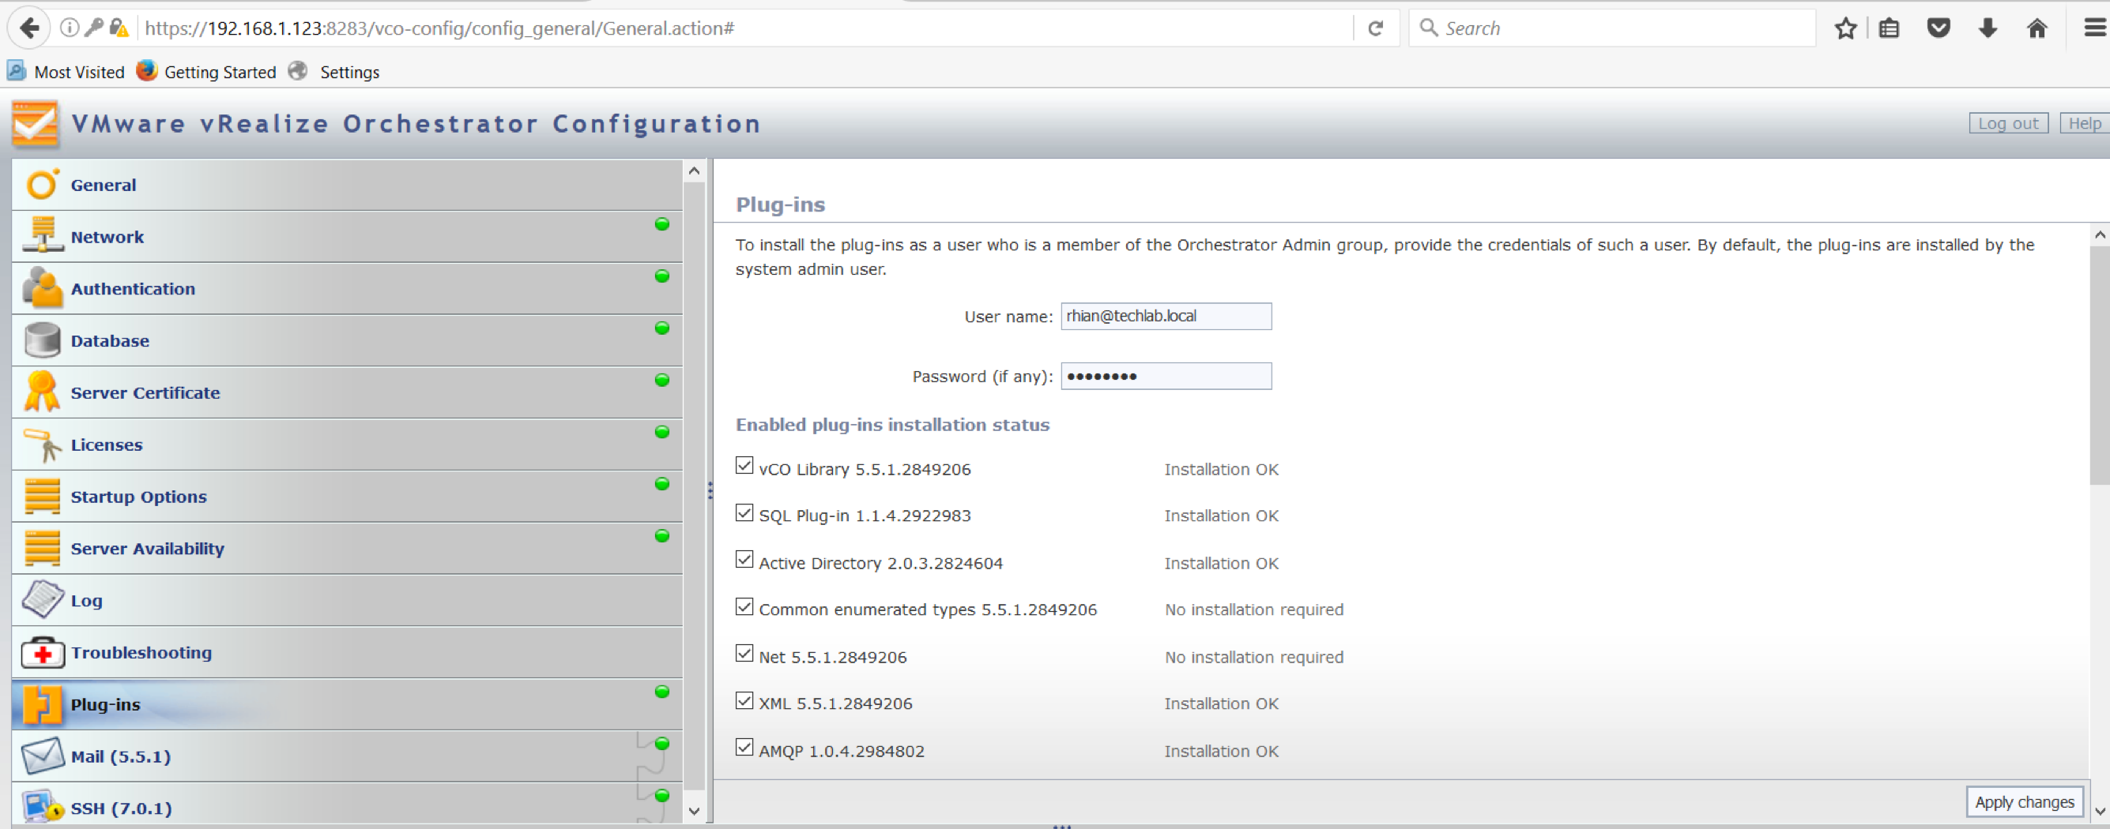Select Server Availability tab

click(x=347, y=548)
